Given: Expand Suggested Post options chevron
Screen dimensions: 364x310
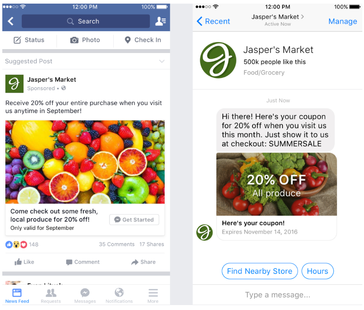Looking at the screenshot, I should click(x=162, y=61).
